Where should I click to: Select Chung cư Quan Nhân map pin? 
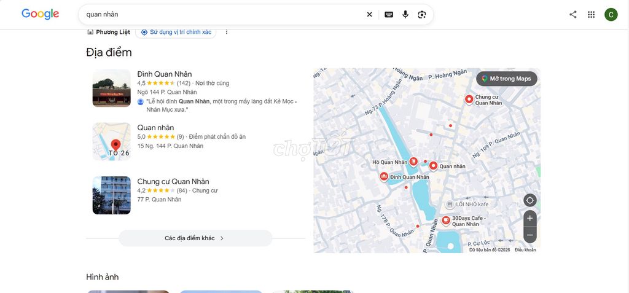click(469, 99)
